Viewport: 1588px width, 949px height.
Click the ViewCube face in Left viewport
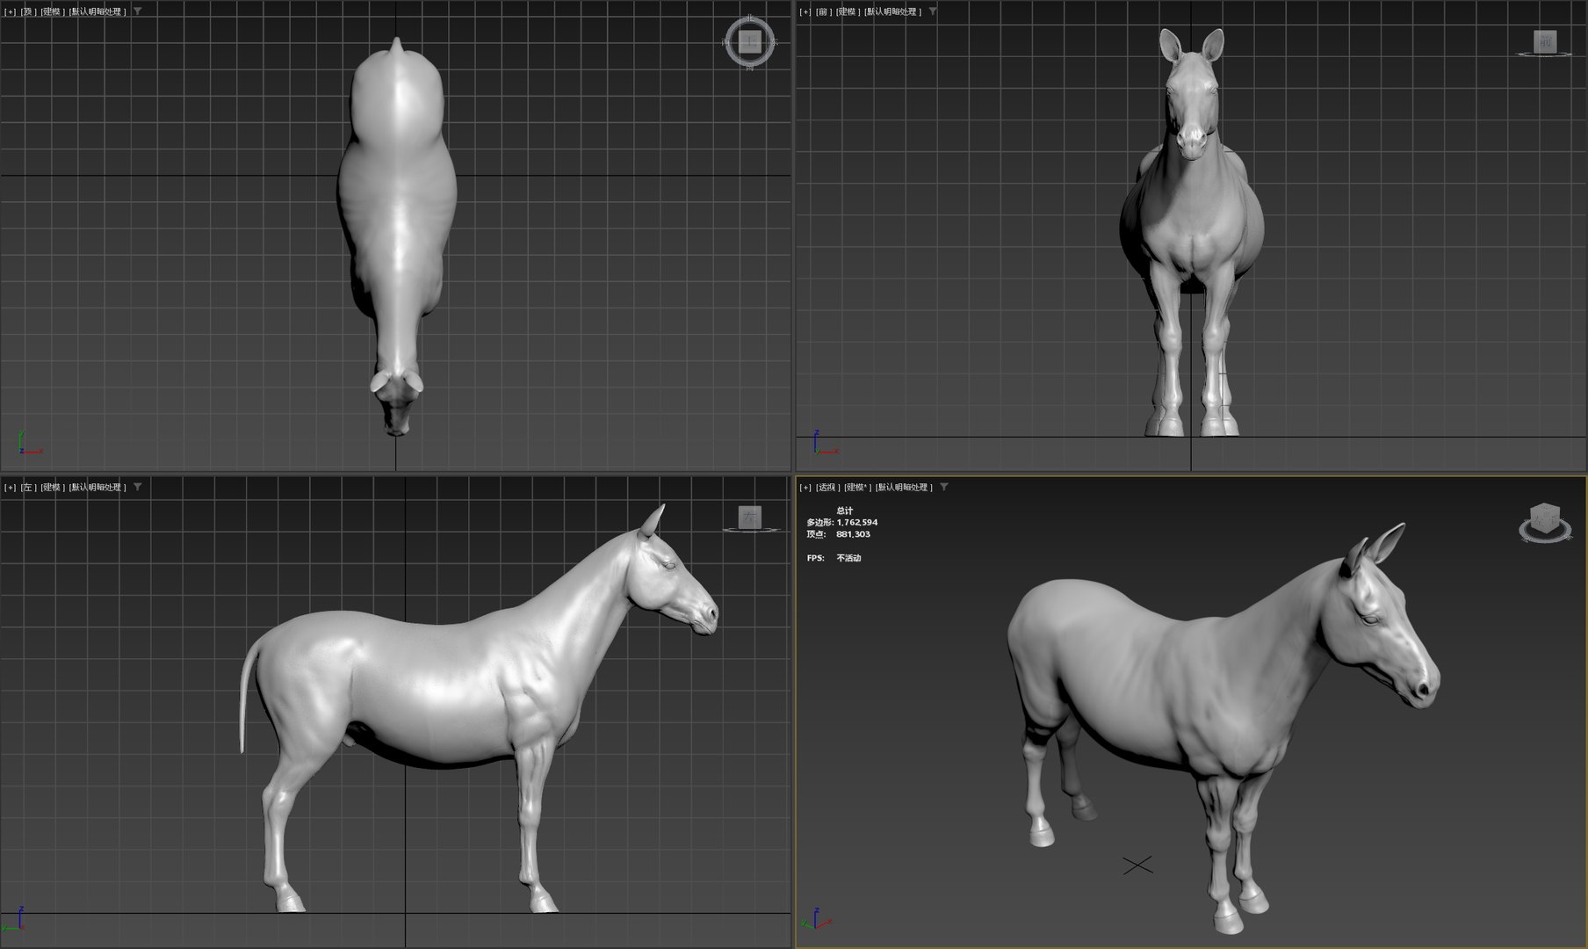point(749,517)
